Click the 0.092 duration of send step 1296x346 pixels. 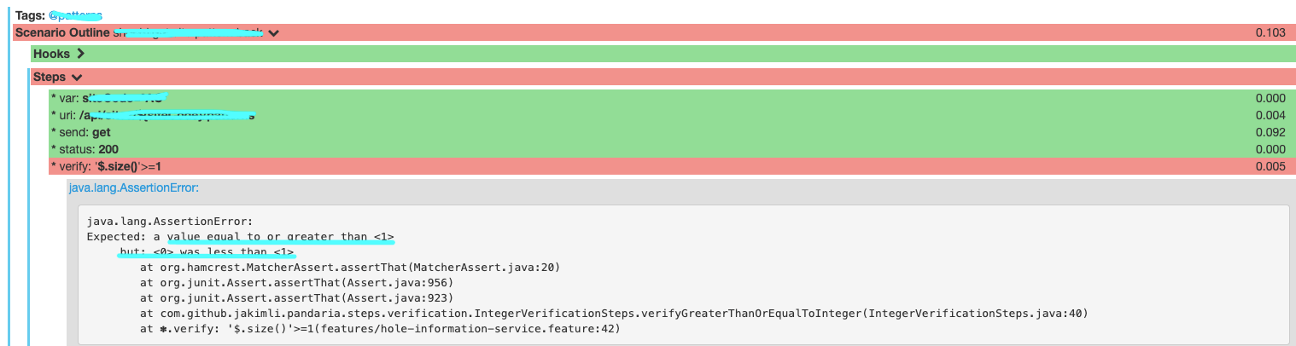[x=1270, y=132]
